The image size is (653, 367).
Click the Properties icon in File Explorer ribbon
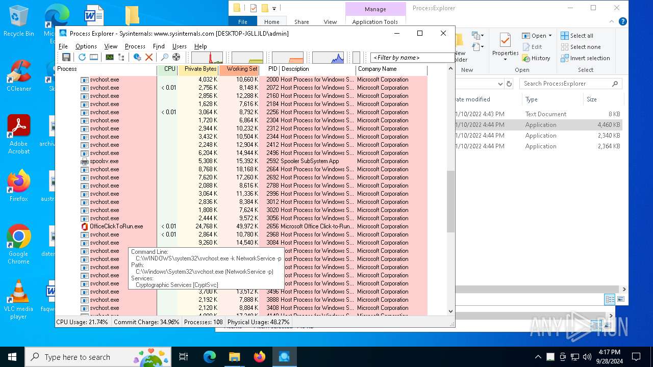coord(505,40)
